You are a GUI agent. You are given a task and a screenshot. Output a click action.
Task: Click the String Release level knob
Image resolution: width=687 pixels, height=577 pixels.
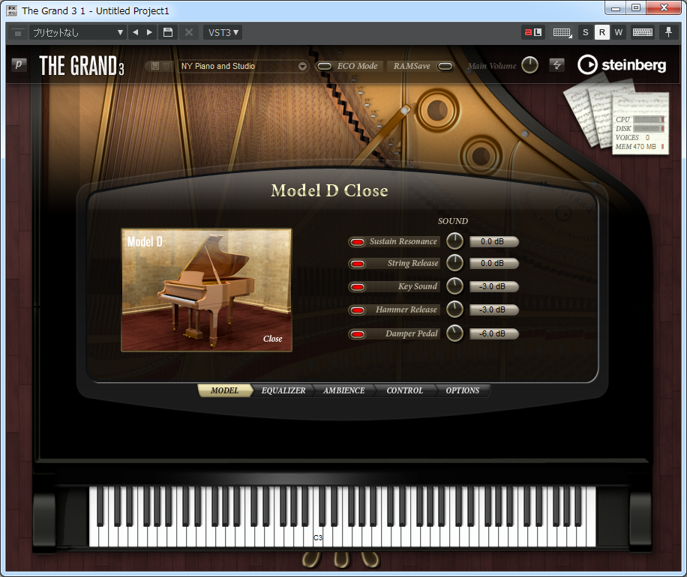(x=454, y=263)
